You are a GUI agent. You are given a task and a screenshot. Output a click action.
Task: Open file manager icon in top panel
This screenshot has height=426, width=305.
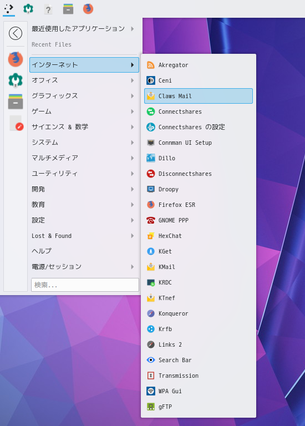68,9
